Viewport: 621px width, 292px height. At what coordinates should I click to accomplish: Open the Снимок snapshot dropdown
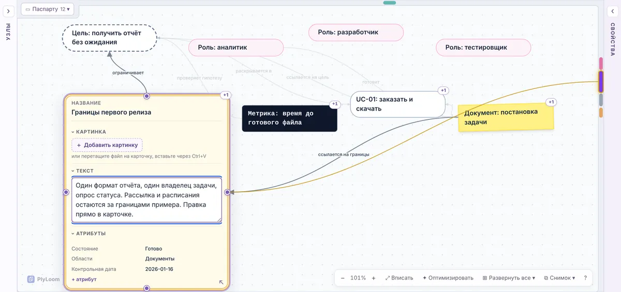click(x=559, y=278)
